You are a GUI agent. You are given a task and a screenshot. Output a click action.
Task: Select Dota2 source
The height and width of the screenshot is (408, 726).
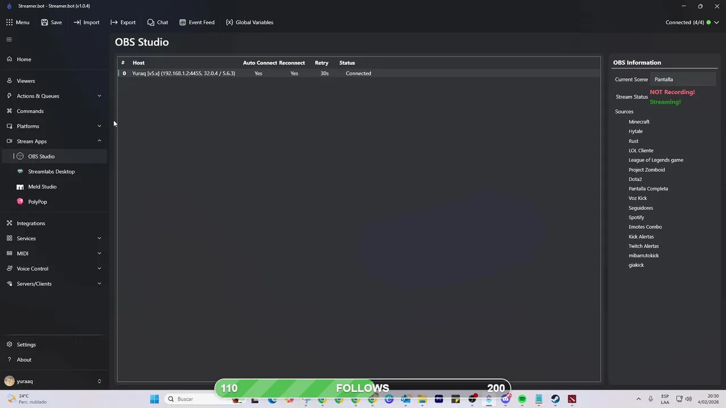click(635, 179)
